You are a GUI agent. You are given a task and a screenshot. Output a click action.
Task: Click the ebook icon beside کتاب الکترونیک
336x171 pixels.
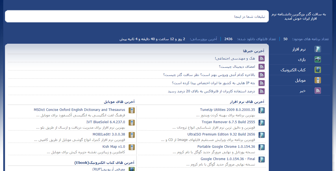point(318,70)
